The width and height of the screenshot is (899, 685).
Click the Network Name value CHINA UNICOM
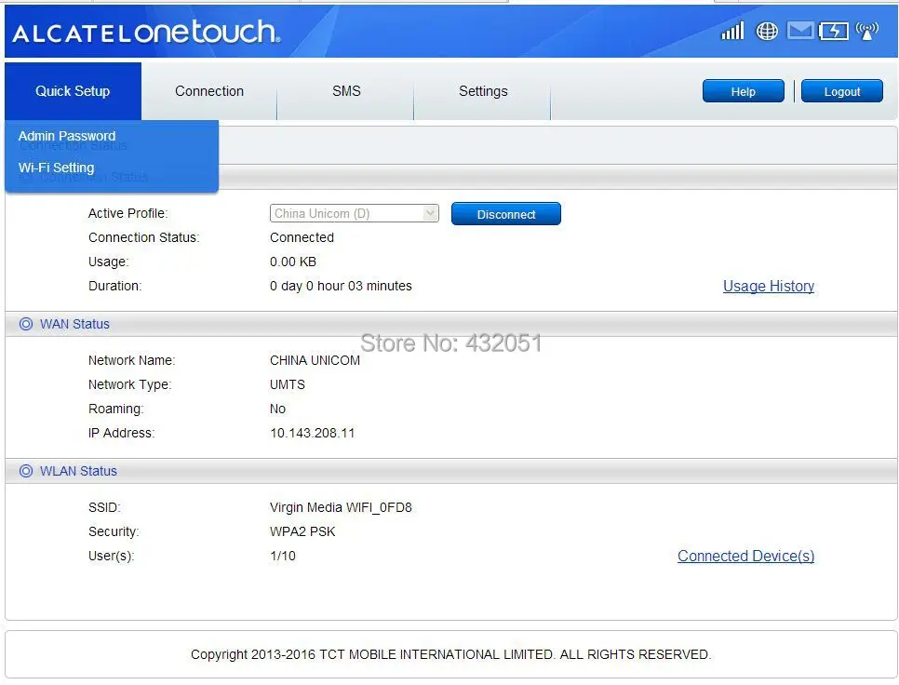click(x=315, y=360)
